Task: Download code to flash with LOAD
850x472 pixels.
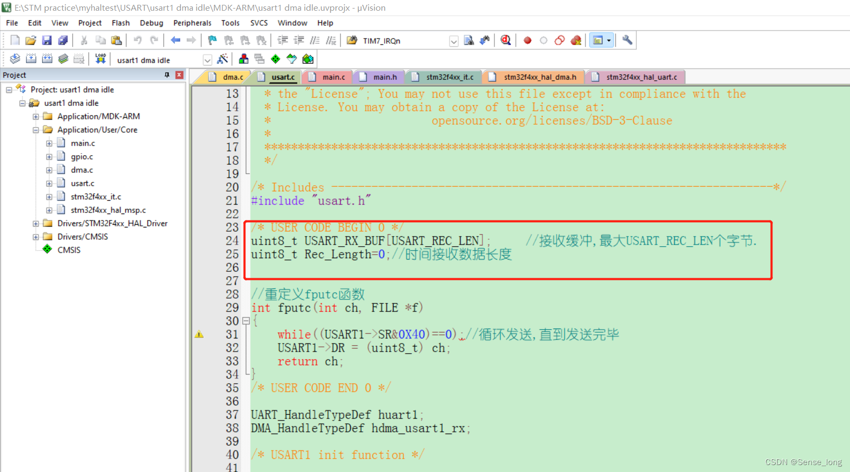Action: [x=100, y=59]
